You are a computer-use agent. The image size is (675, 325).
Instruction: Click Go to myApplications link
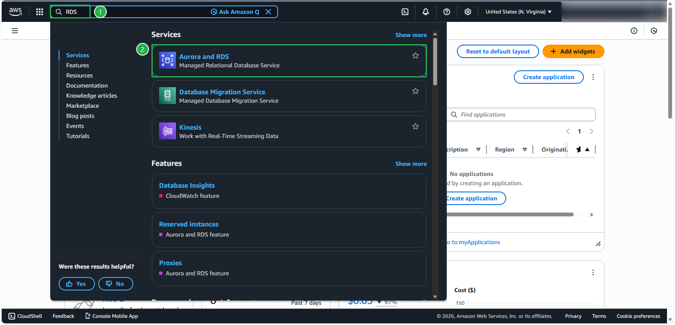tap(473, 242)
